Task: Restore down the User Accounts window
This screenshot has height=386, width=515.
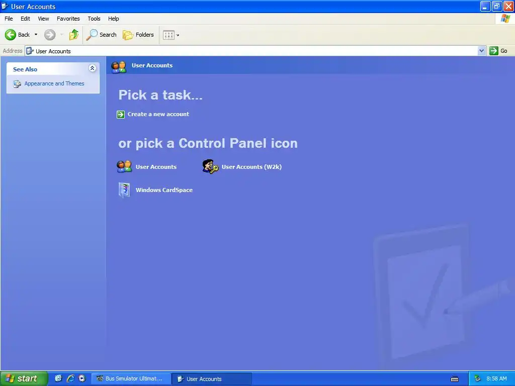Action: pos(497,6)
